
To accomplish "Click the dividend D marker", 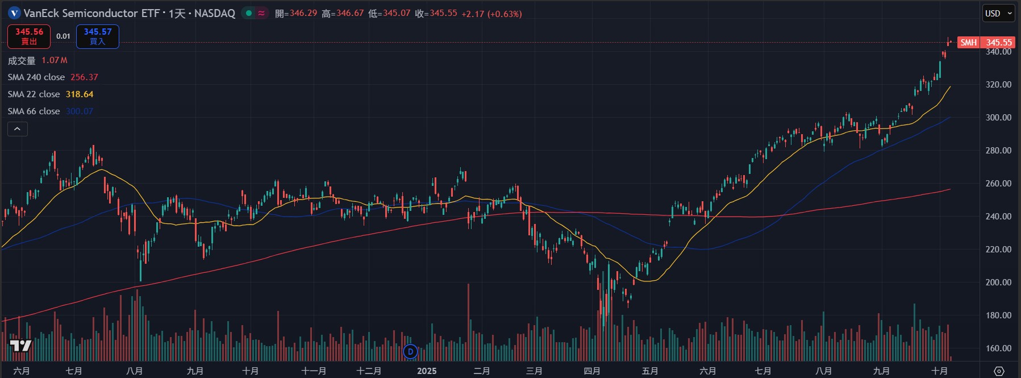I will (410, 352).
